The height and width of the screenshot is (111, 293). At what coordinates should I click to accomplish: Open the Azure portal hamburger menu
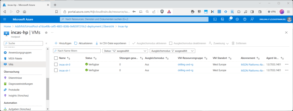[x=5, y=19]
